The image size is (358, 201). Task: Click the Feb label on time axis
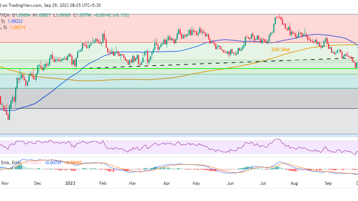point(103,183)
